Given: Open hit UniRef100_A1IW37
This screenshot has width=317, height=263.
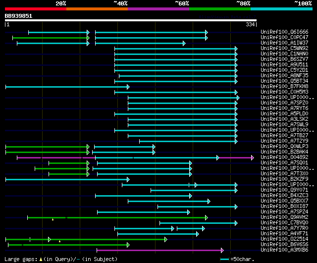Looking at the screenshot, I should tap(284, 43).
